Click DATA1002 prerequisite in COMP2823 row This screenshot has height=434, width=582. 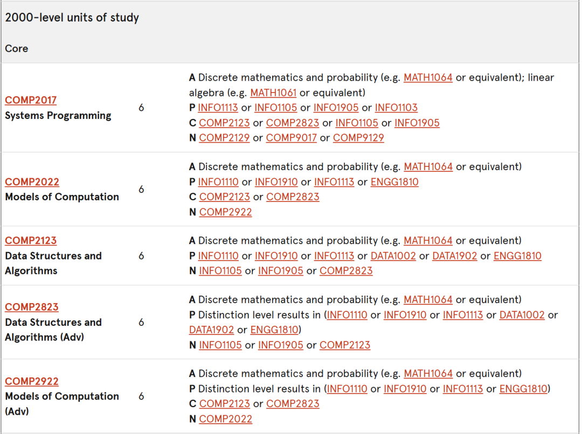click(x=522, y=315)
